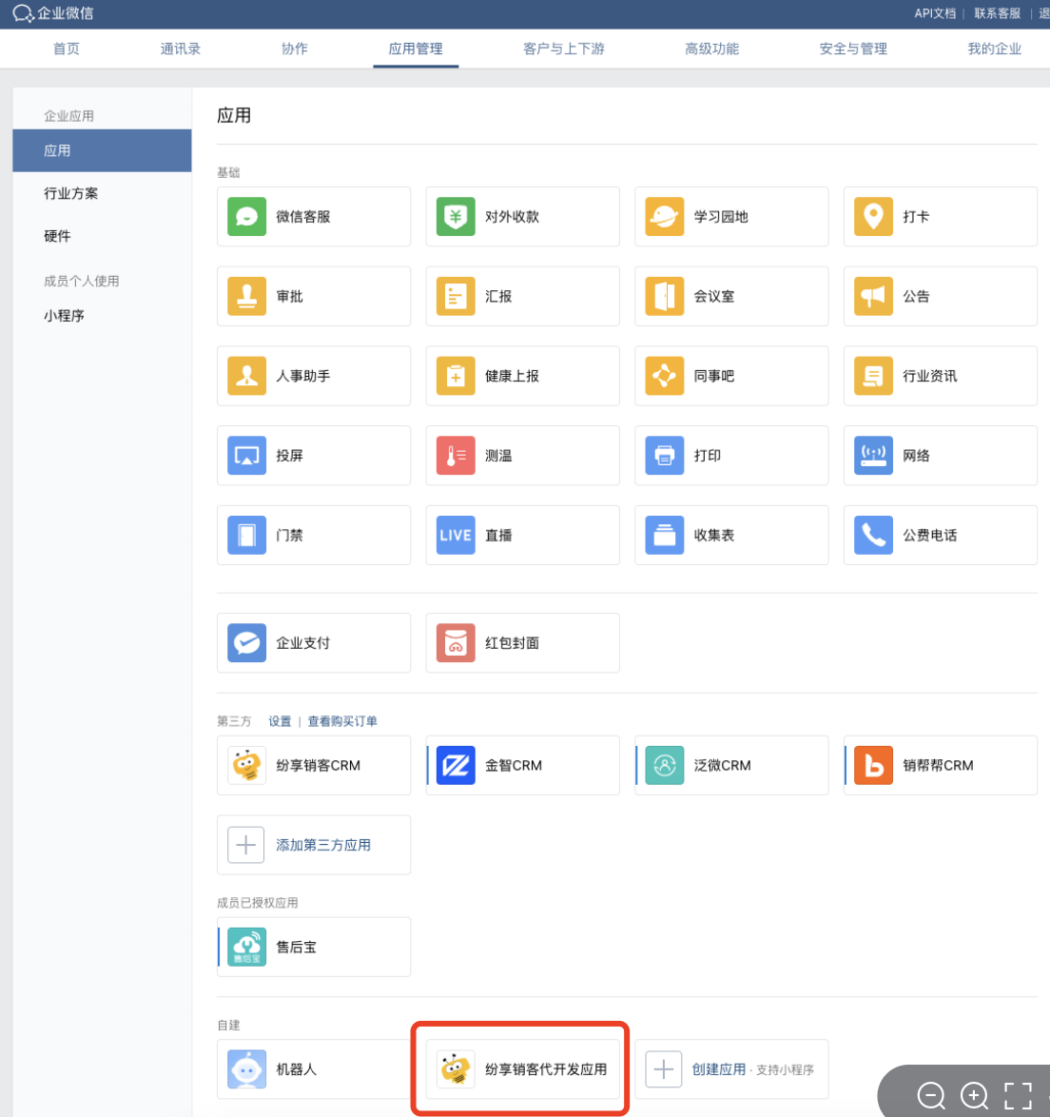Open the 红包封面 red envelope icon
The image size is (1050, 1117).
456,643
